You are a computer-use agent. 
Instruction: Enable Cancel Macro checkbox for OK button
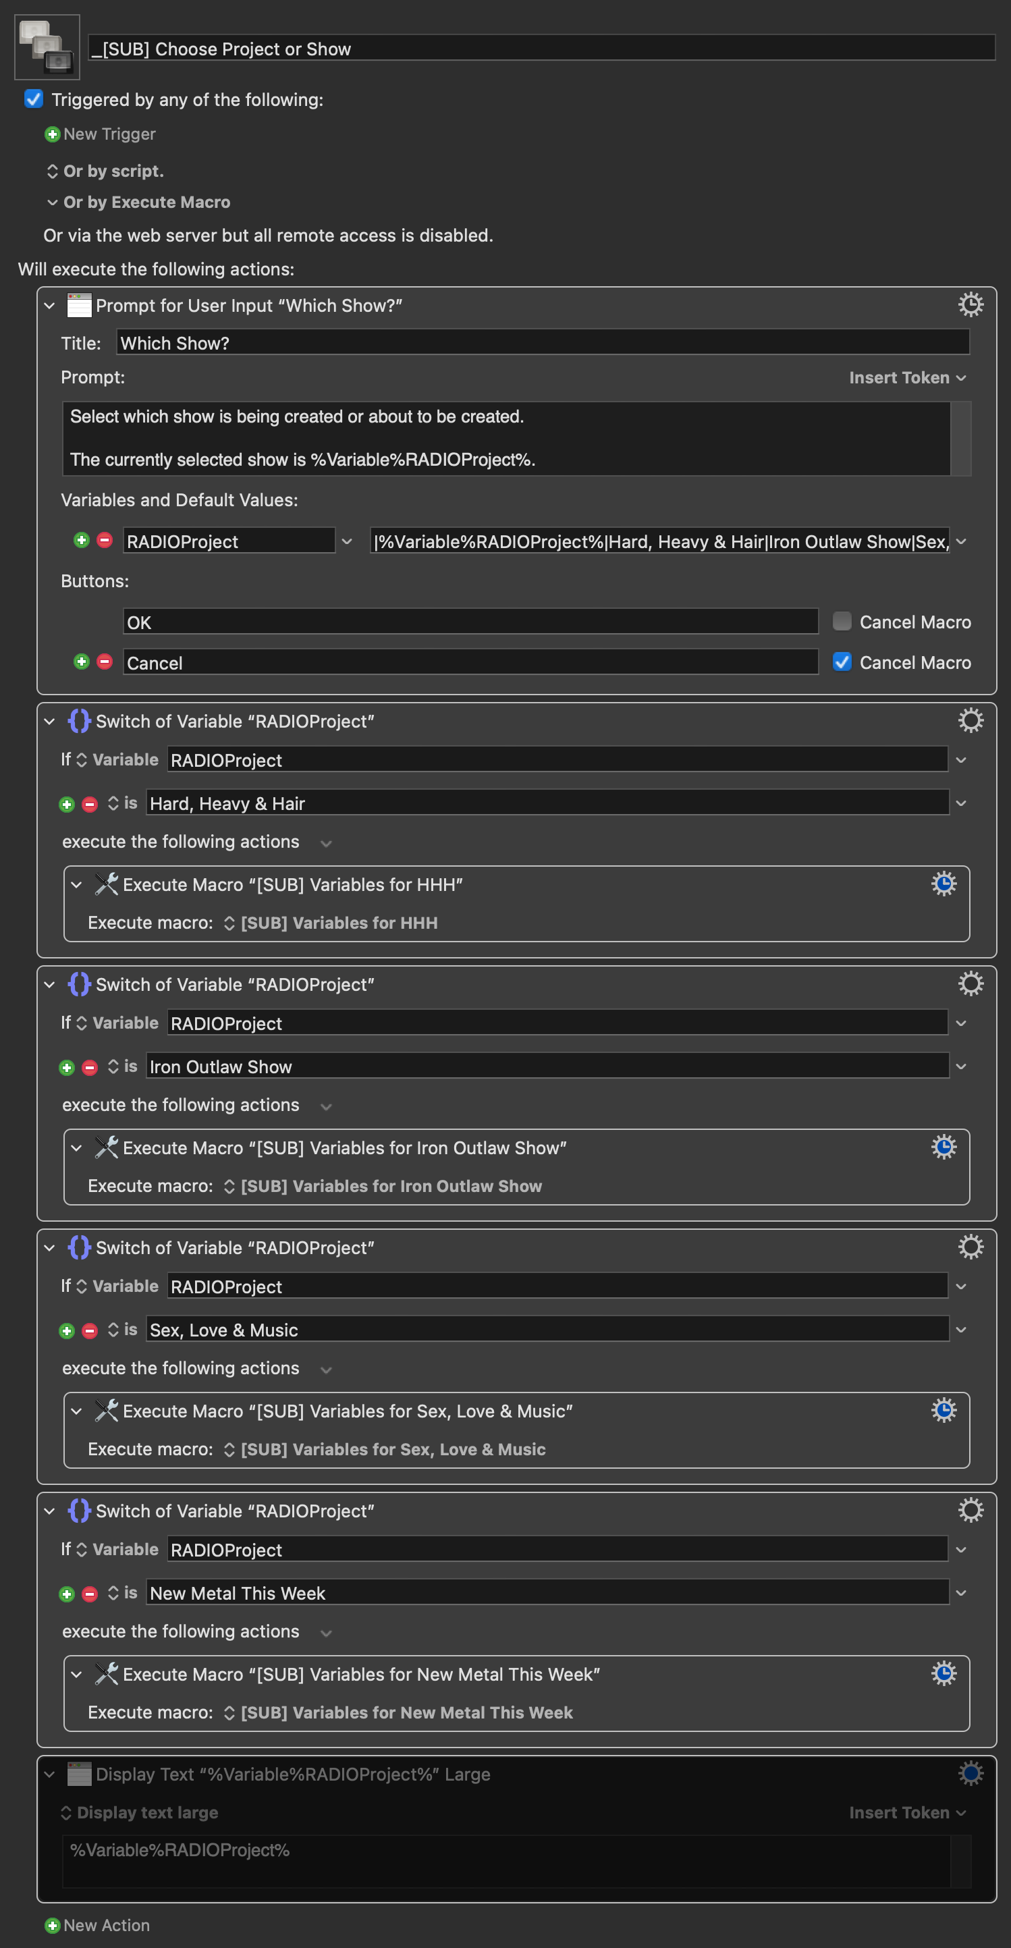click(841, 621)
